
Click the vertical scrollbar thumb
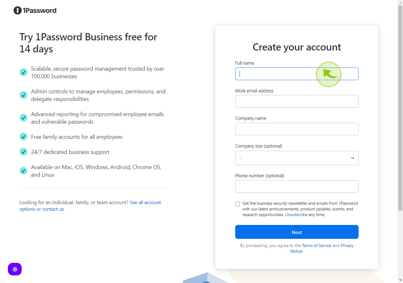click(x=400, y=108)
